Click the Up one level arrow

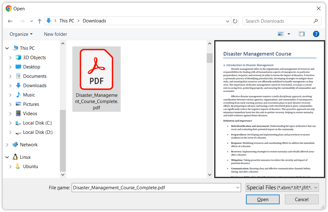[40, 21]
